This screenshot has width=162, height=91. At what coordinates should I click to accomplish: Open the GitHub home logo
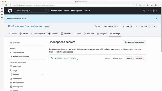[10, 11]
